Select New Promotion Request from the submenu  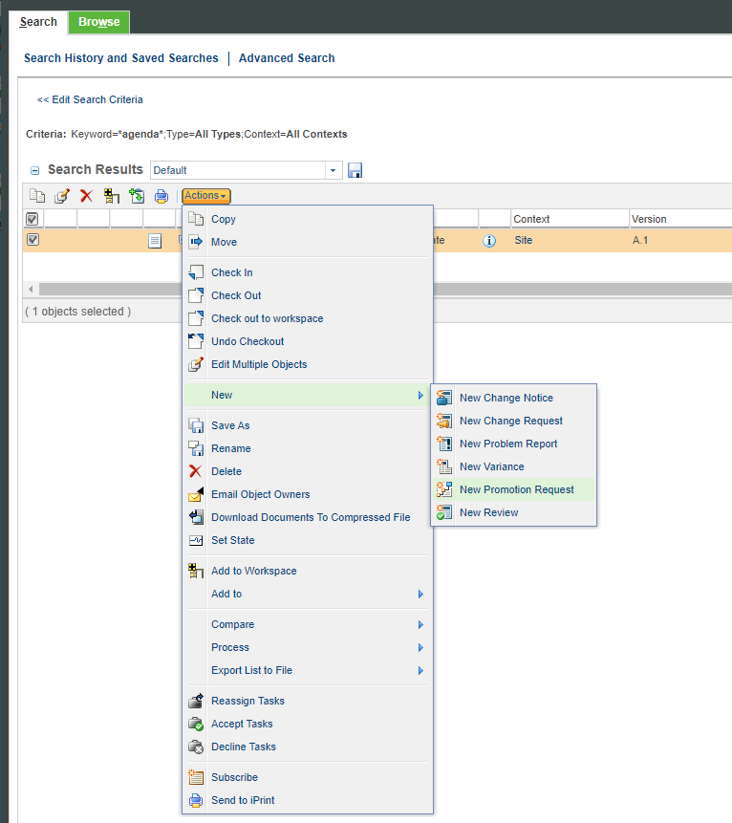point(516,489)
